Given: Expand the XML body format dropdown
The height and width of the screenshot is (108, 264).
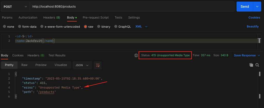Looking at the screenshot, I should click(142, 27).
